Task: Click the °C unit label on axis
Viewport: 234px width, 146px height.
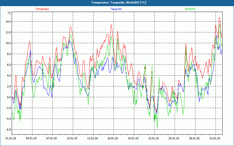Action: point(9,13)
